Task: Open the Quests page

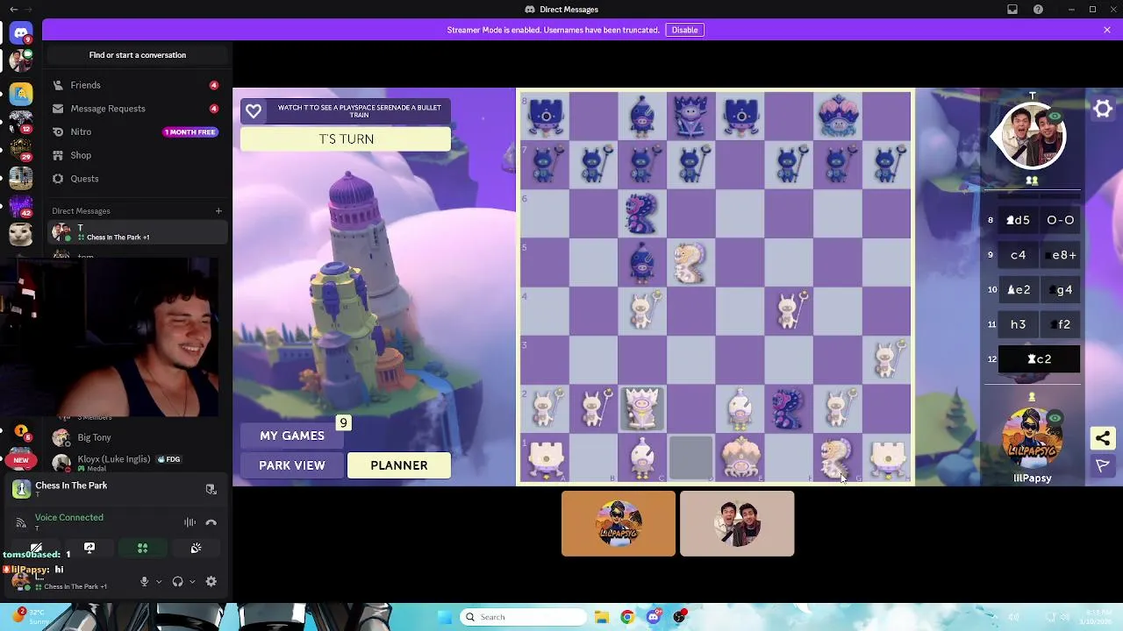Action: [137, 179]
